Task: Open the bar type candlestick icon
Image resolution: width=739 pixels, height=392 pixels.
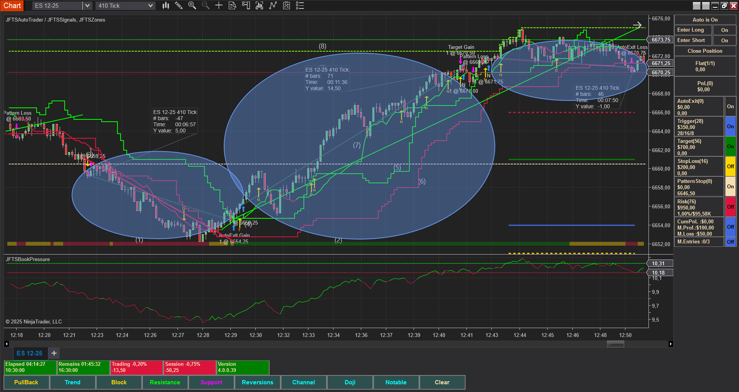Action: coord(166,5)
